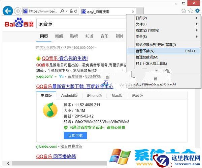Select the Android版 tab
The width and height of the screenshot is (202, 168).
tap(69, 95)
